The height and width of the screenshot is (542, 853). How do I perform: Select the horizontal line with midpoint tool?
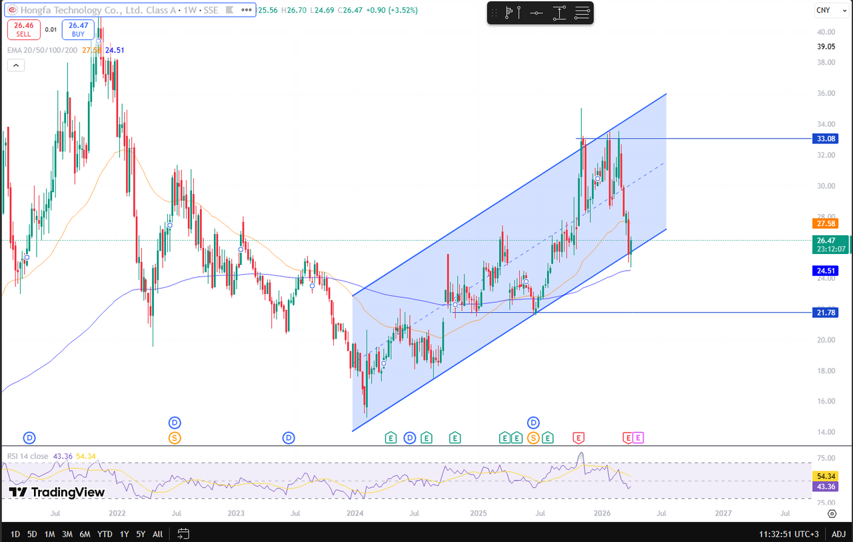[x=535, y=13]
